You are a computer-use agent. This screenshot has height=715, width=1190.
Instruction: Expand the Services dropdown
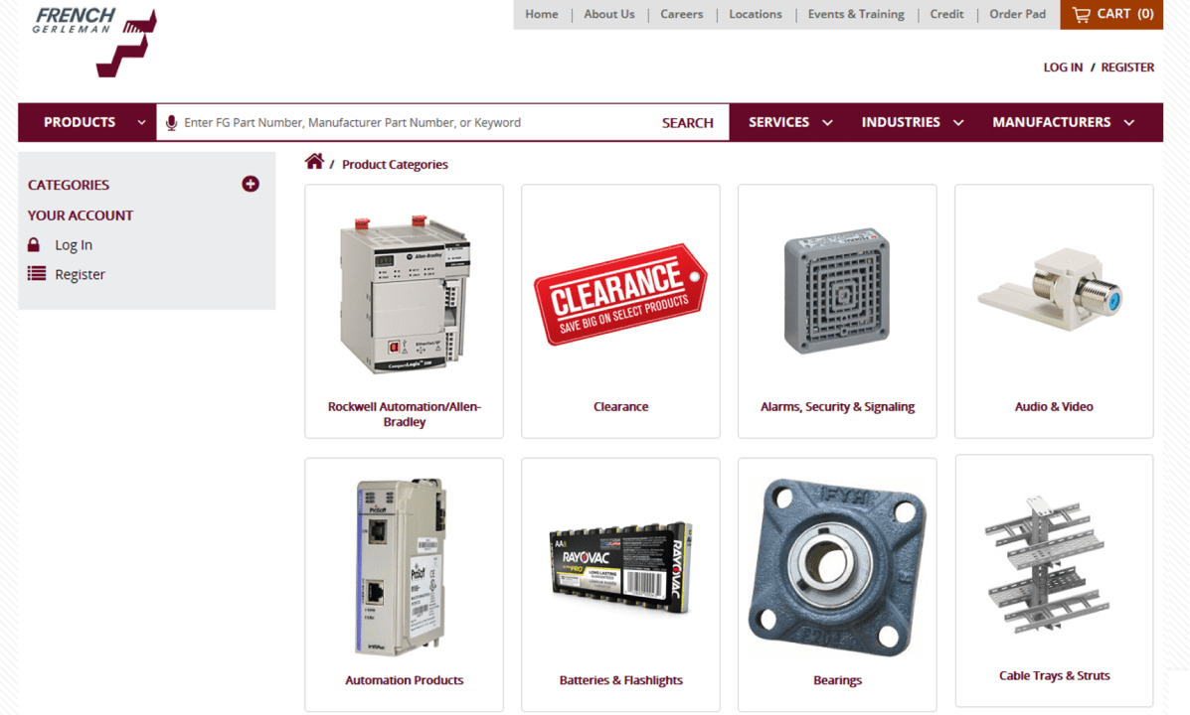[790, 122]
